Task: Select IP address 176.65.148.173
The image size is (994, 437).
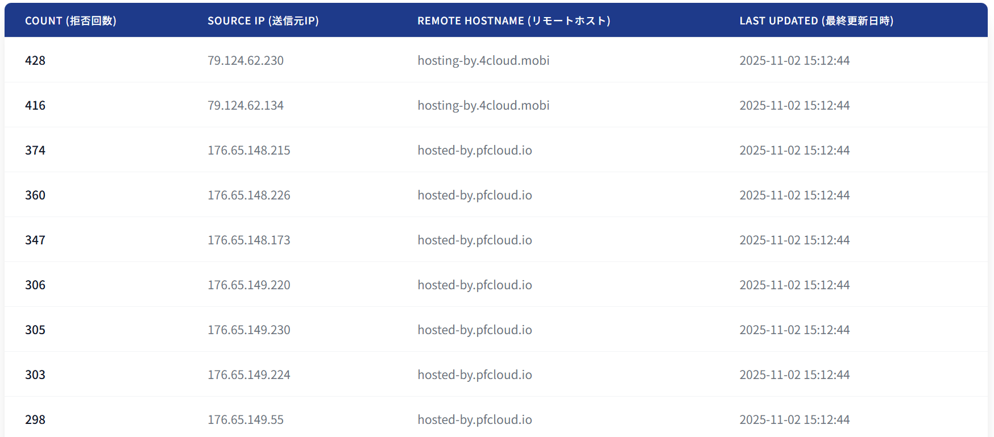Action: point(249,240)
